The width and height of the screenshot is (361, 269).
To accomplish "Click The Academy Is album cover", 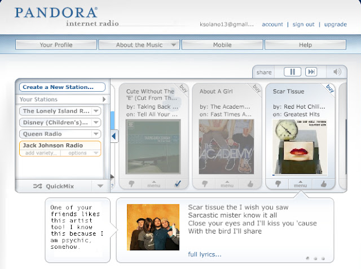I will 226,146.
